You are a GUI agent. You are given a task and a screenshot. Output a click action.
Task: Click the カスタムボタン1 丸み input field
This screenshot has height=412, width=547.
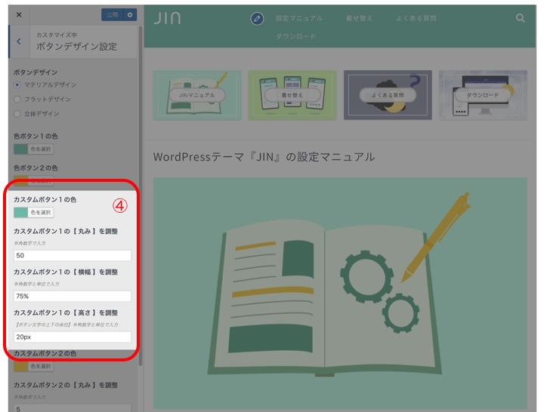[x=73, y=255]
